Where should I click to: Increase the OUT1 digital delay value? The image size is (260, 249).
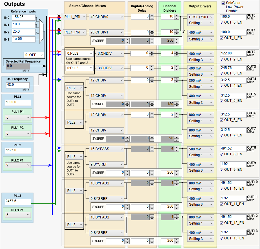[x=151, y=31]
